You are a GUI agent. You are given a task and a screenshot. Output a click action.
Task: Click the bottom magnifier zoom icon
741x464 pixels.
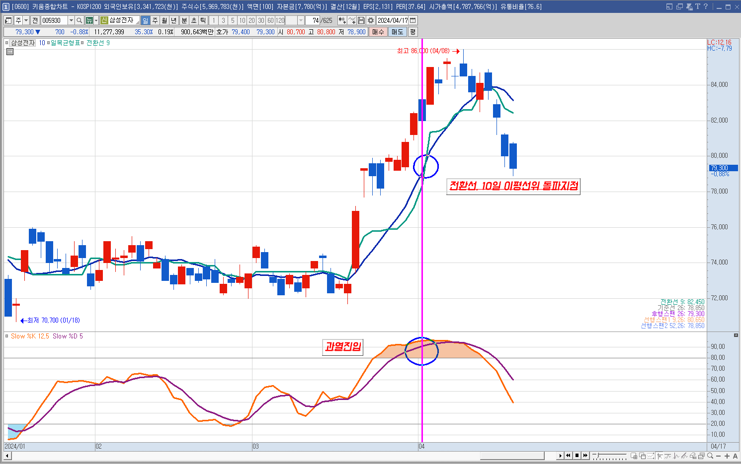(710, 456)
